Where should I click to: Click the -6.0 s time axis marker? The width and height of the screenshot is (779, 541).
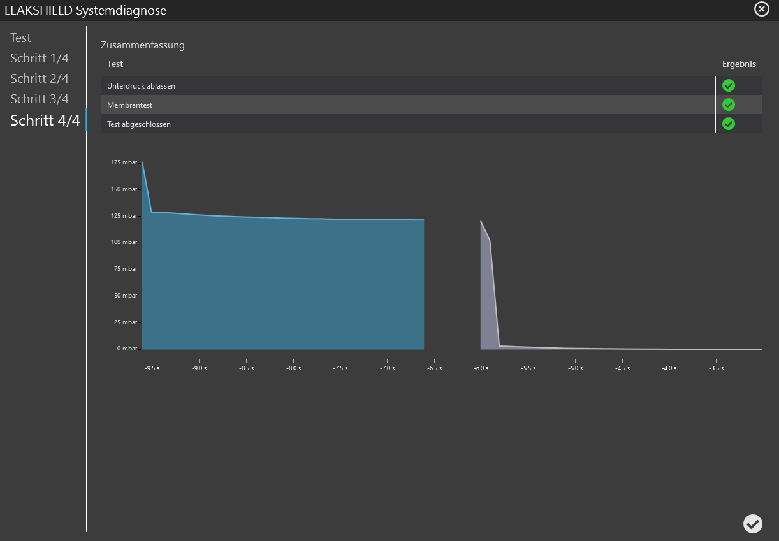coord(481,368)
